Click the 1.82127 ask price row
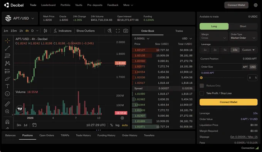The height and width of the screenshot is (152, 262). pos(163,50)
